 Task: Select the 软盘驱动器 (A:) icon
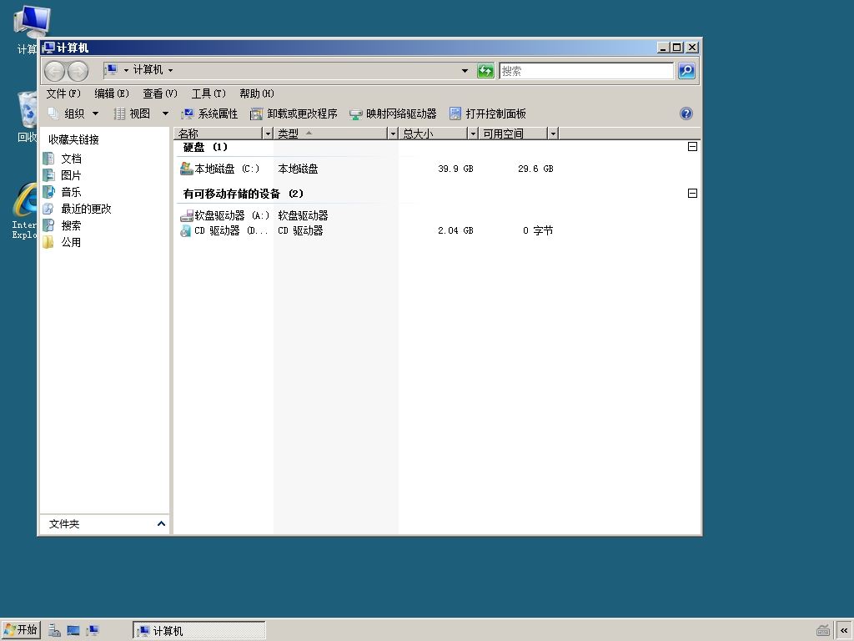point(186,215)
